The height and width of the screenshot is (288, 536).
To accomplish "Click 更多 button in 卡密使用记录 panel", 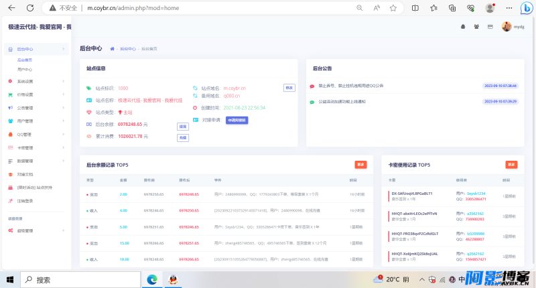I will (511, 165).
